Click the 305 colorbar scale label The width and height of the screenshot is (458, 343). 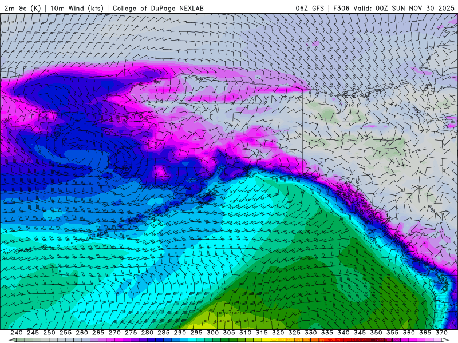[229, 333]
